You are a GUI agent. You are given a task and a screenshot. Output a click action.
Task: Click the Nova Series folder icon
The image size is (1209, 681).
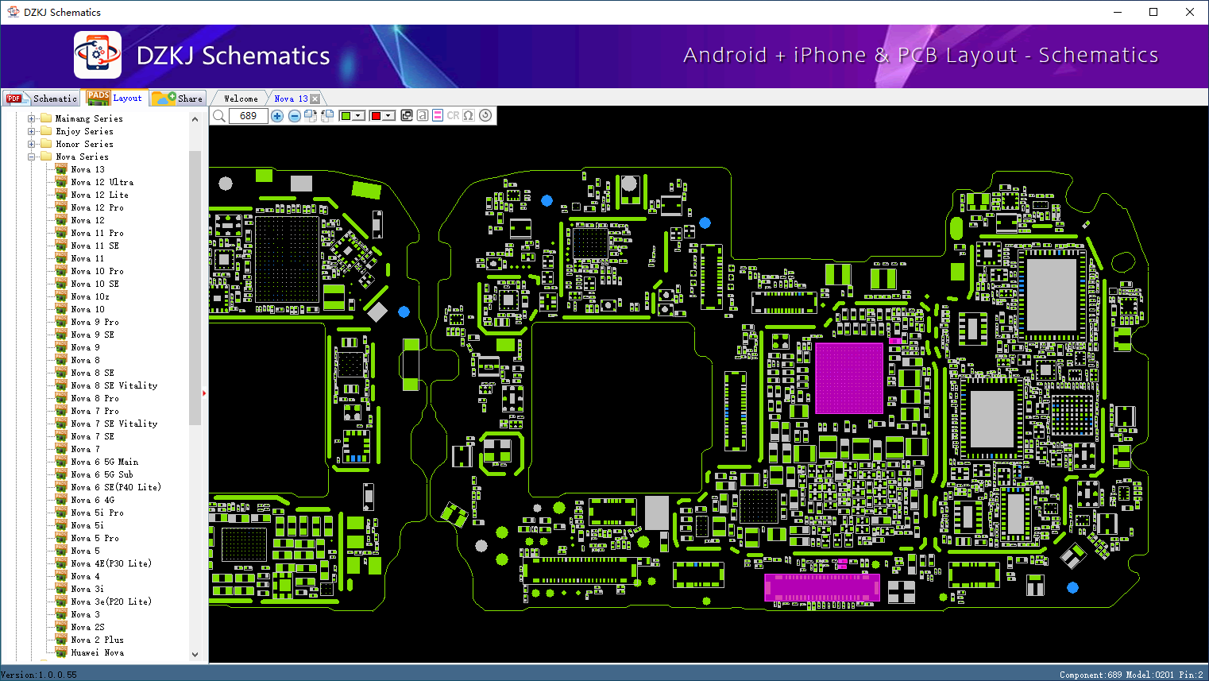pyautogui.click(x=47, y=157)
